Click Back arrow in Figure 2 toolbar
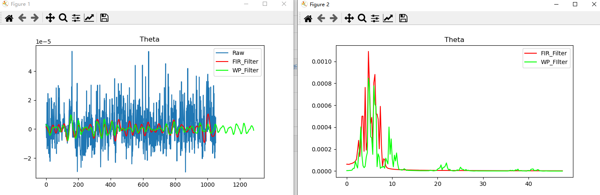Screen dimensions: 600x195 (x=321, y=18)
